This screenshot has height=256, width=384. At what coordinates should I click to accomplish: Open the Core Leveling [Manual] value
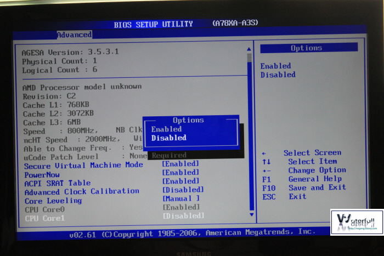181,198
